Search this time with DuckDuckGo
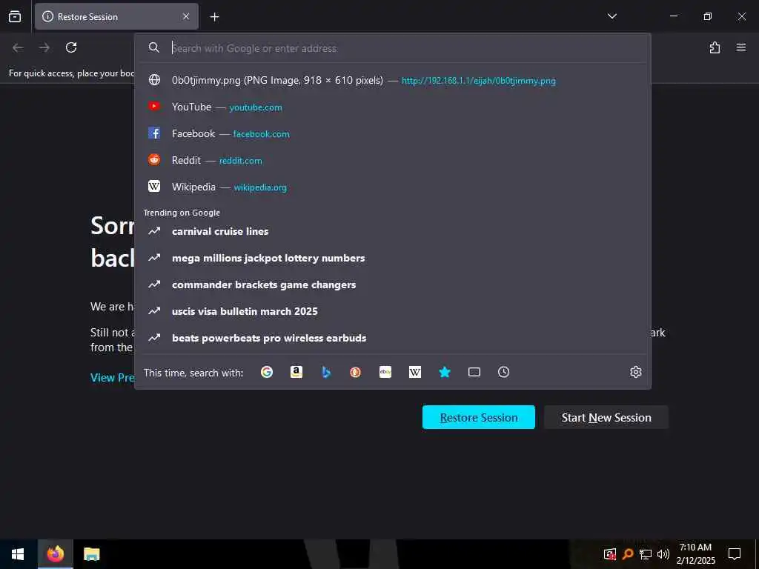 (355, 372)
